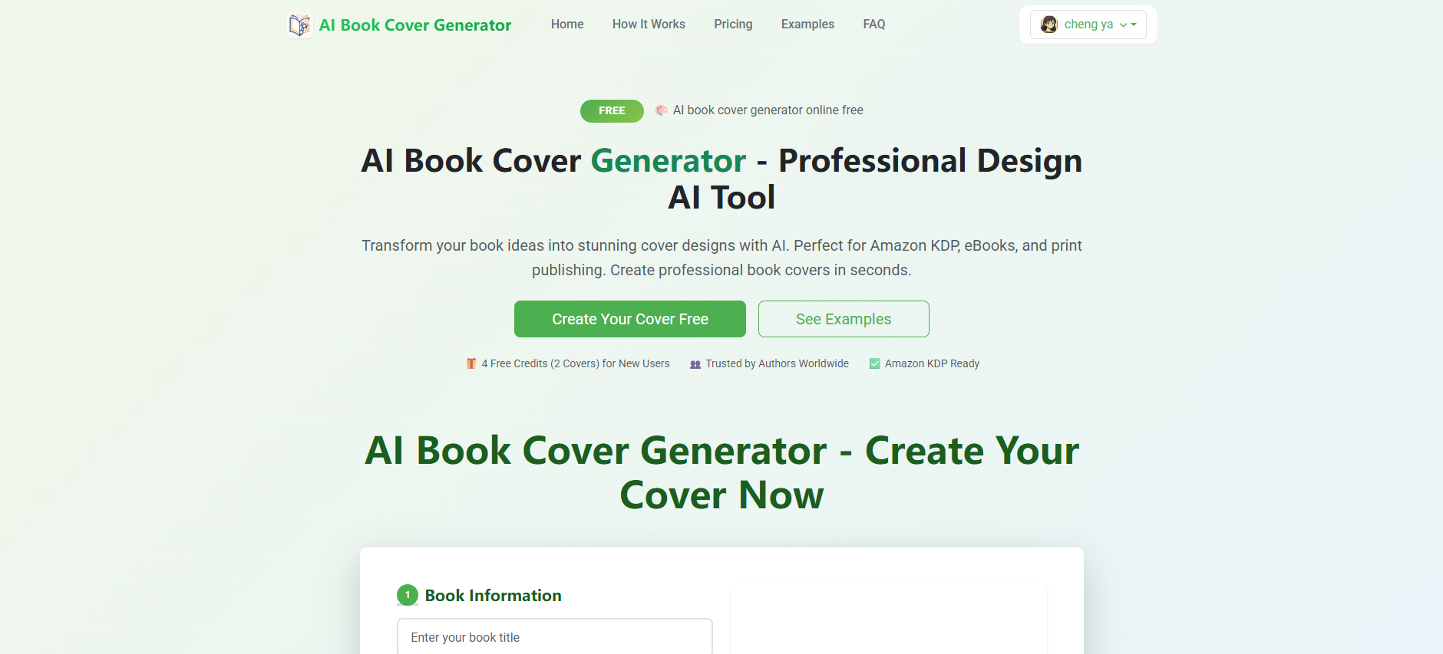Click 'AI book cover generator online free' text
Image resolution: width=1443 pixels, height=654 pixels.
768,110
